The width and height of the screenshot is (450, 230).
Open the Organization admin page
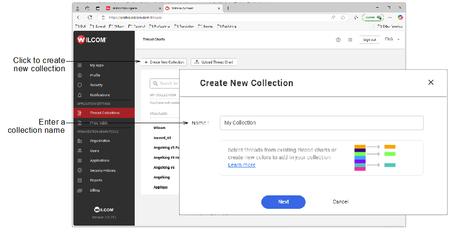click(99, 141)
